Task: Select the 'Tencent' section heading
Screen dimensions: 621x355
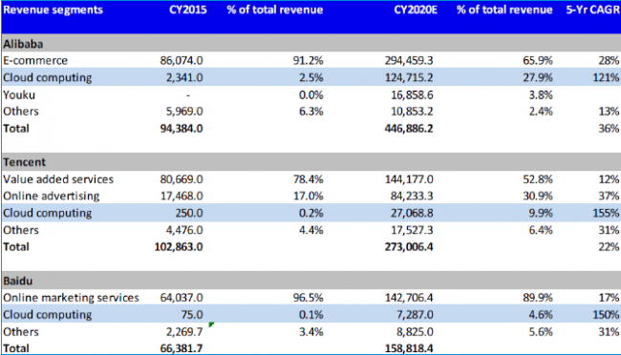Action: click(24, 162)
